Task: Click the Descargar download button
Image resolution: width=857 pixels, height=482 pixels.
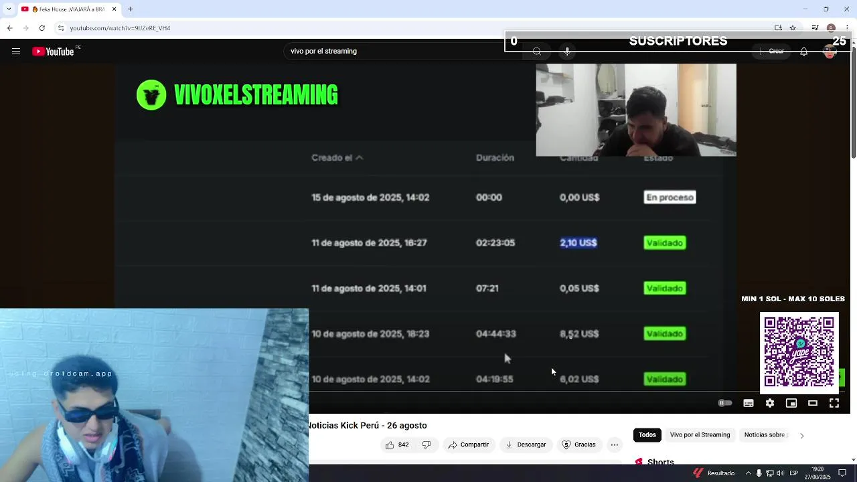Action: 526,445
